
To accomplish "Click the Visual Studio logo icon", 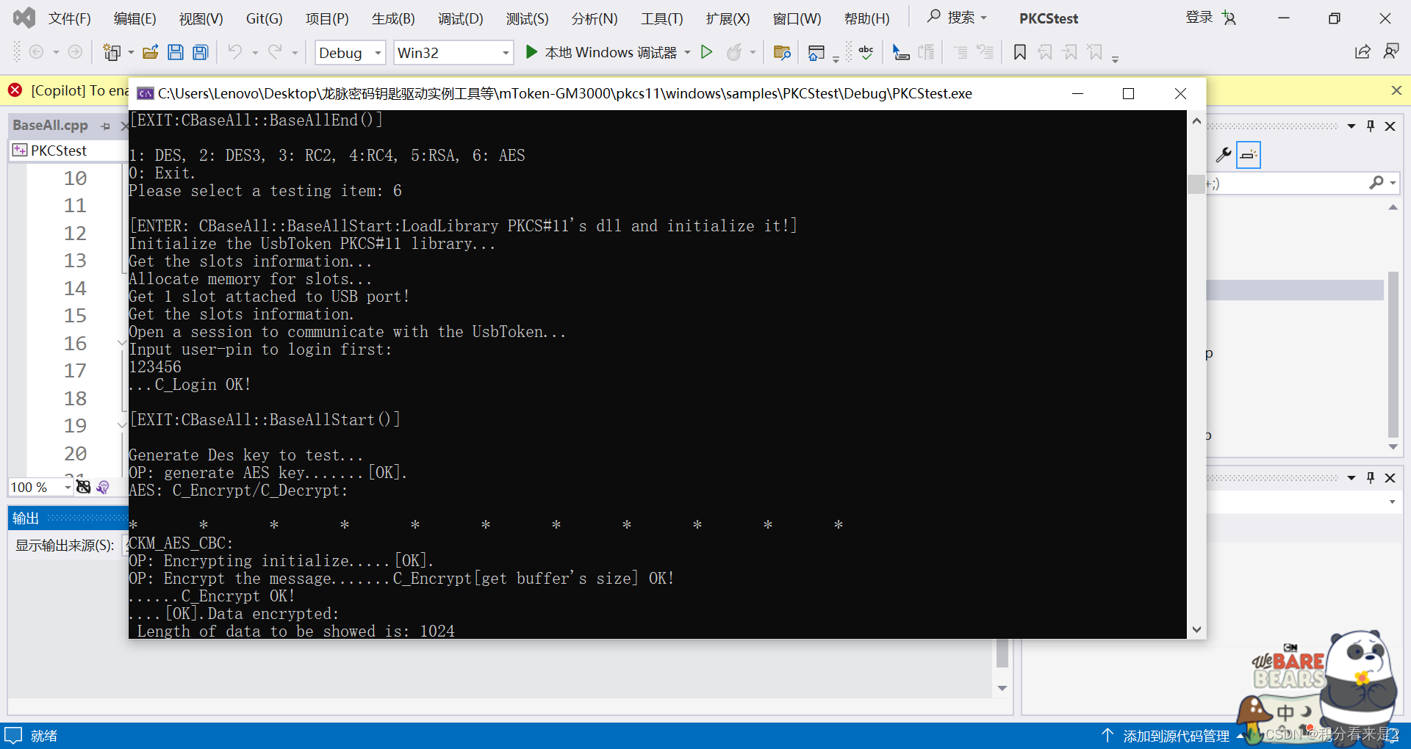I will point(24,18).
